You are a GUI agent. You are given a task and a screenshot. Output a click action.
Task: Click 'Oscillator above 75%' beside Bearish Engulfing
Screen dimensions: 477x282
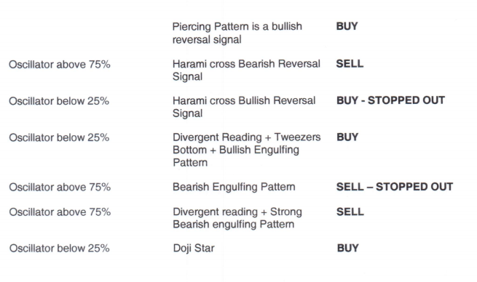click(x=60, y=187)
